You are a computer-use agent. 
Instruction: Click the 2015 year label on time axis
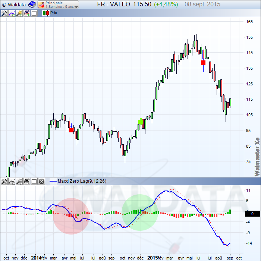point(152,258)
